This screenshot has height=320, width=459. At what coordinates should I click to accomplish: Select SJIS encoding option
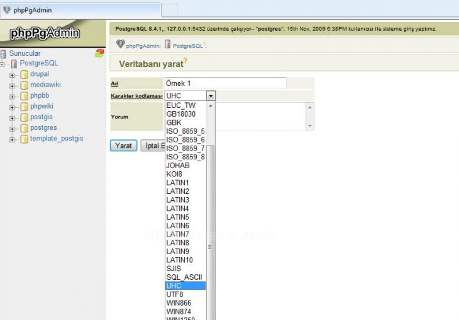pos(185,269)
